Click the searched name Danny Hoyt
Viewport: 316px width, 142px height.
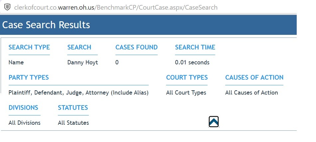[82, 63]
